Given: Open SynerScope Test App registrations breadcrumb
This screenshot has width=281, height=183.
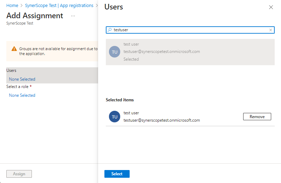Looking at the screenshot, I should pyautogui.click(x=59, y=6).
